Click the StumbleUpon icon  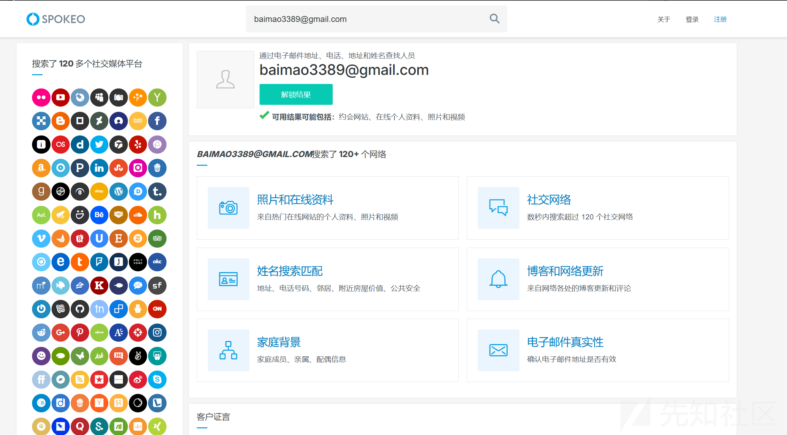tap(118, 168)
